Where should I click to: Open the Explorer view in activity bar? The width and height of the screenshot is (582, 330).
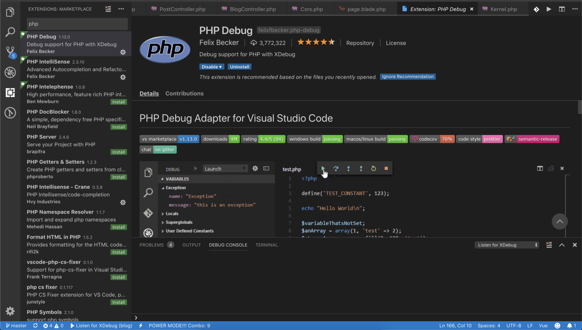pyautogui.click(x=10, y=12)
